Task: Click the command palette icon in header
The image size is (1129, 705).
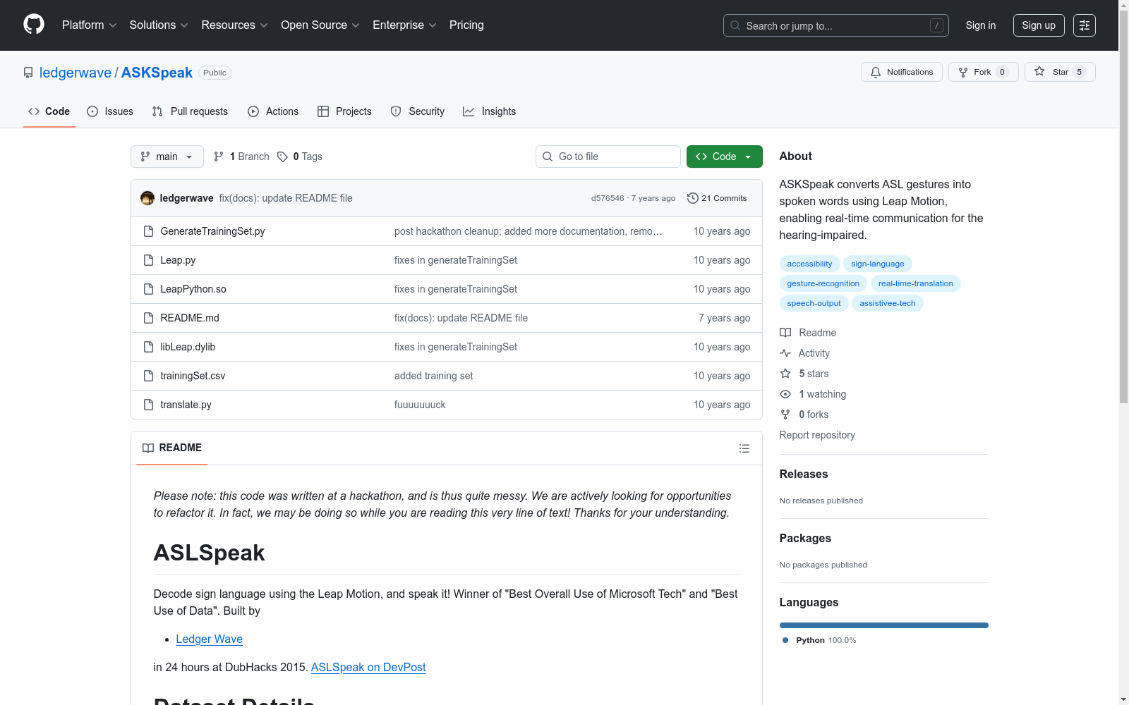Action: tap(1084, 25)
